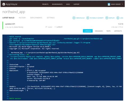126x102 pixels.
Task: Click the New Build play icon
Action: [x=74, y=18]
